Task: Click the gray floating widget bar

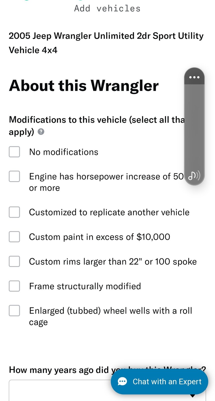Action: [194, 125]
